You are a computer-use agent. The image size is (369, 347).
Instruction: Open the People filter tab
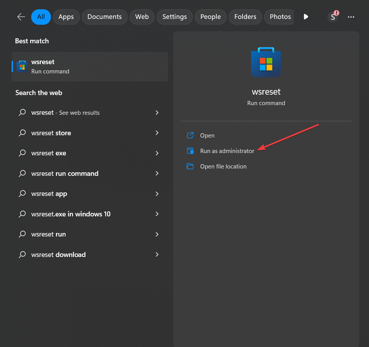click(x=211, y=17)
